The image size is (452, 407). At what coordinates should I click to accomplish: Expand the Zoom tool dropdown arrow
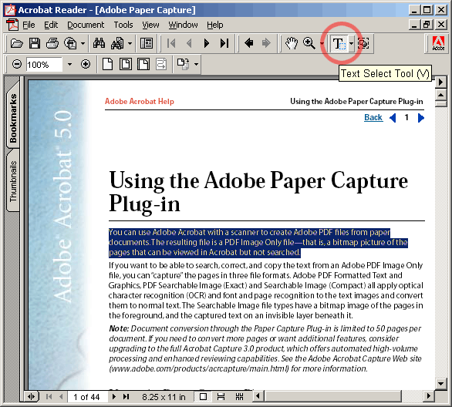[x=322, y=44]
